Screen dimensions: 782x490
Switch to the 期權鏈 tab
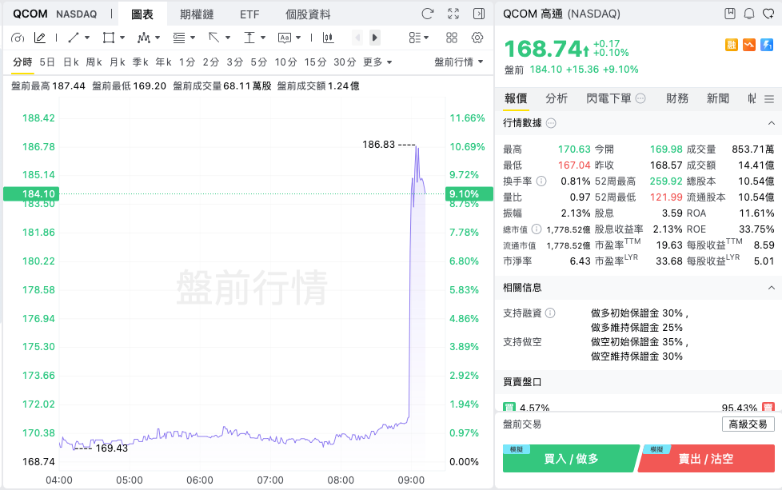click(x=197, y=14)
